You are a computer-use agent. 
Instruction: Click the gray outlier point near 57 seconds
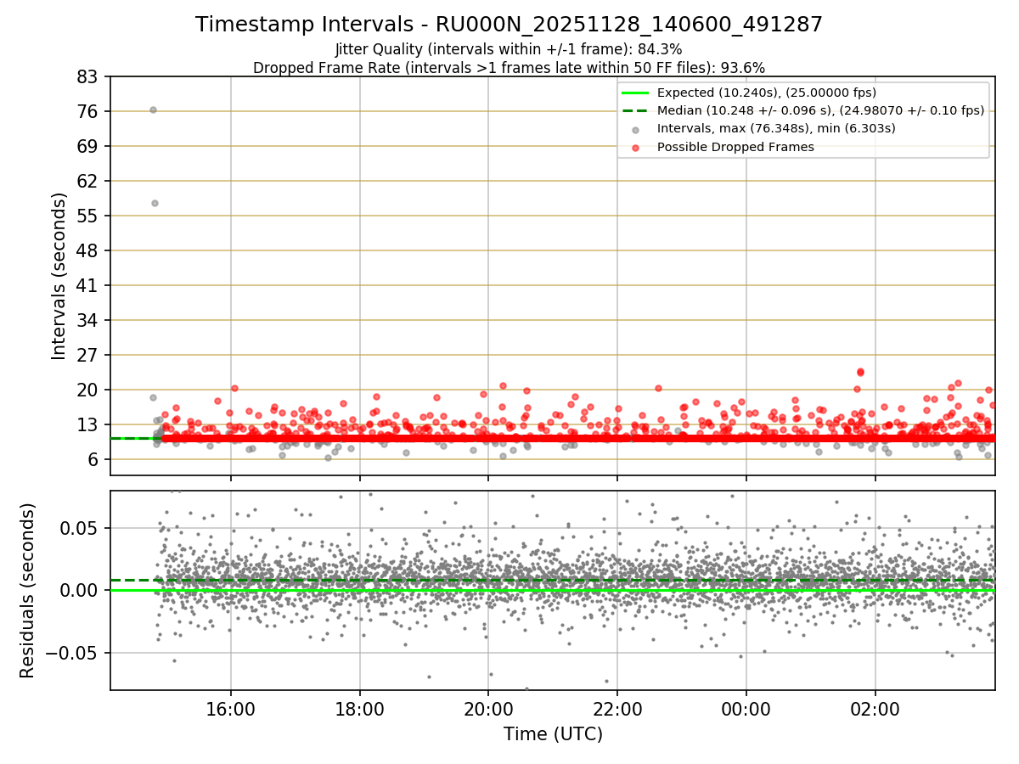point(155,203)
